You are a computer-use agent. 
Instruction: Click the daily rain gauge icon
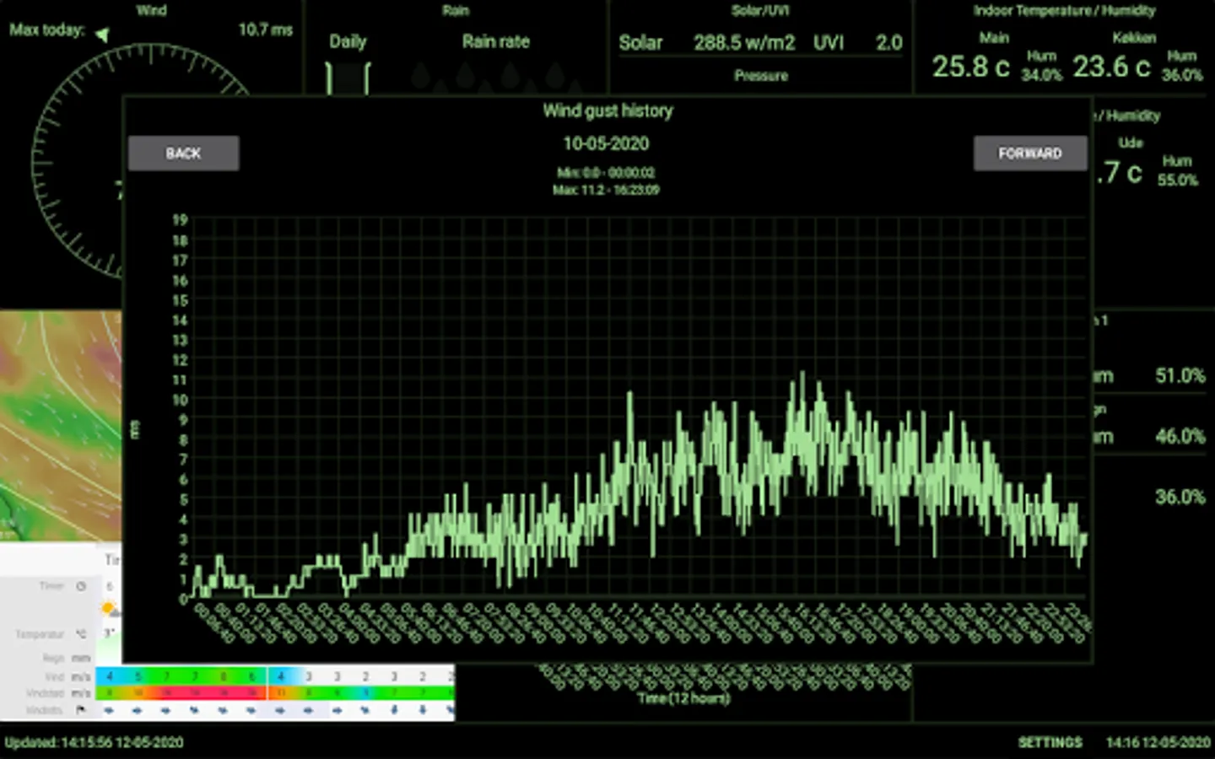[x=348, y=78]
